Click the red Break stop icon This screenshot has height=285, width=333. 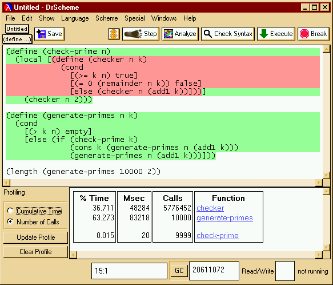(x=304, y=34)
